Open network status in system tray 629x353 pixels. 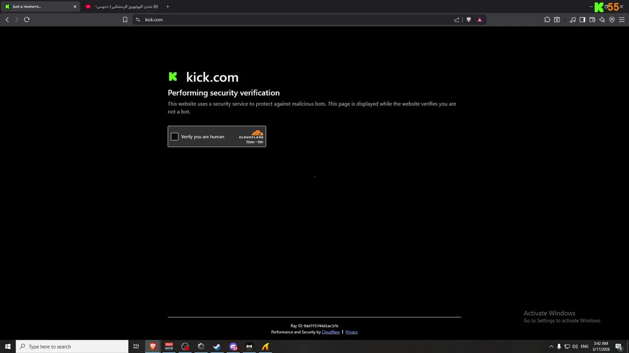[x=567, y=347]
